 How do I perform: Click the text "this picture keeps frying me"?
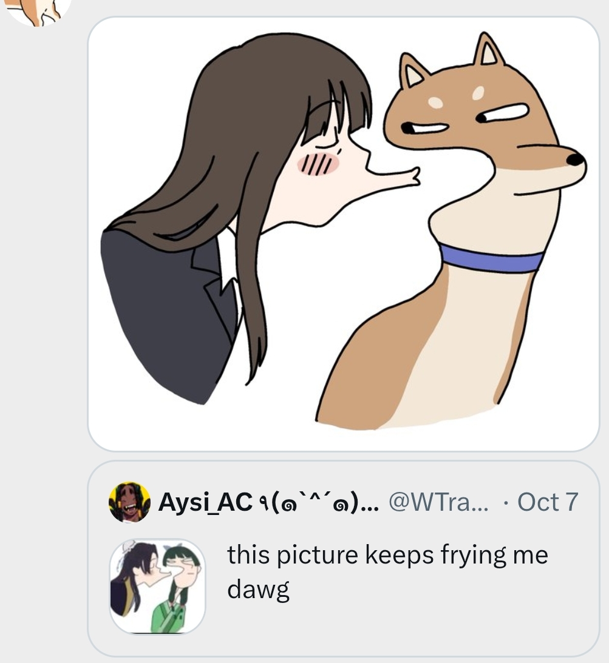[387, 555]
